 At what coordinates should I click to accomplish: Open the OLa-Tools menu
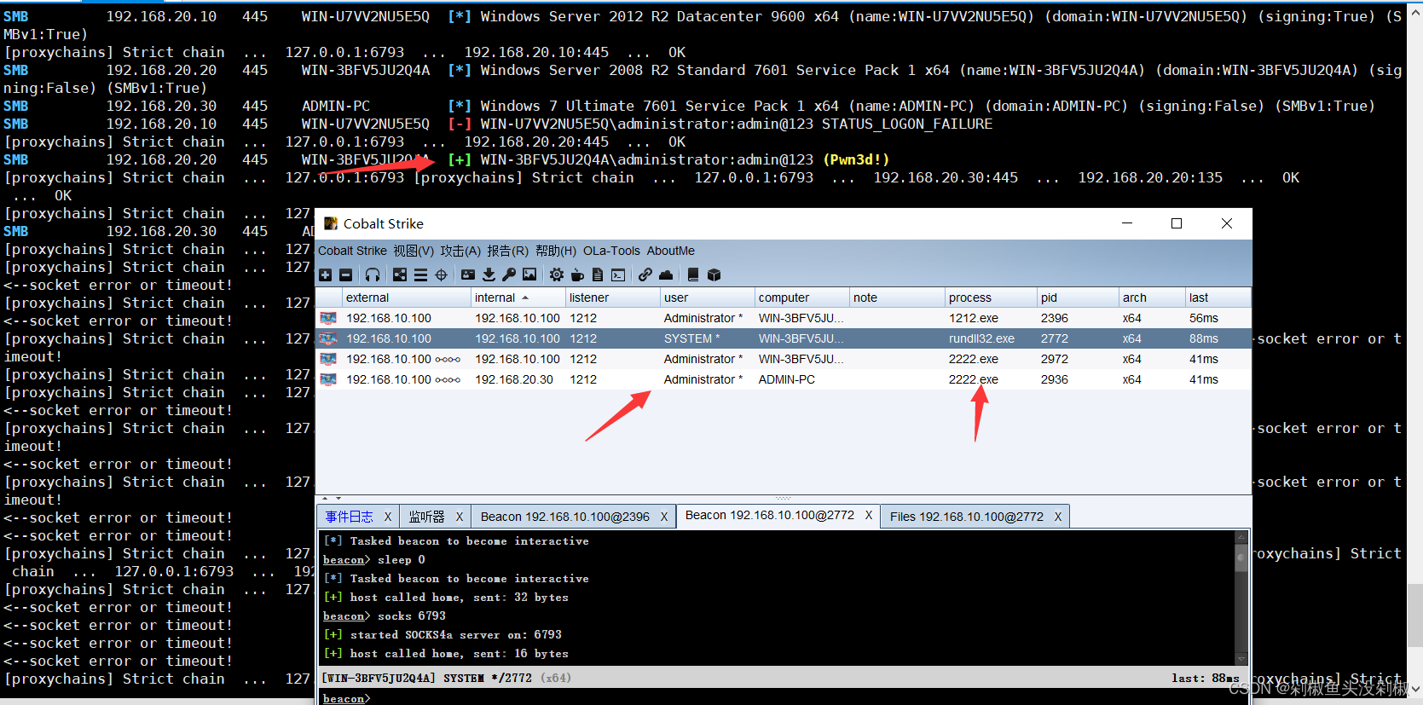611,251
